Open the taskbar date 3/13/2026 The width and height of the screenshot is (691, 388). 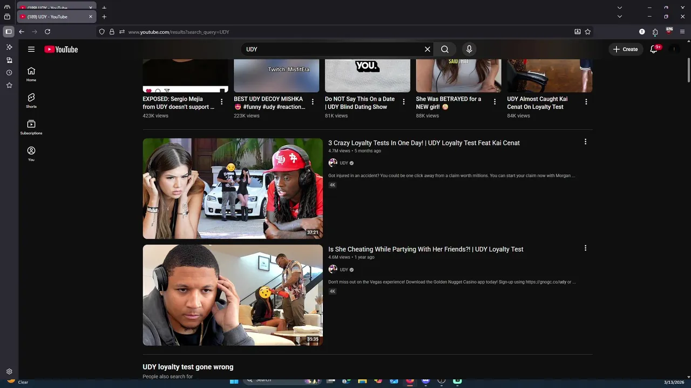(x=674, y=382)
